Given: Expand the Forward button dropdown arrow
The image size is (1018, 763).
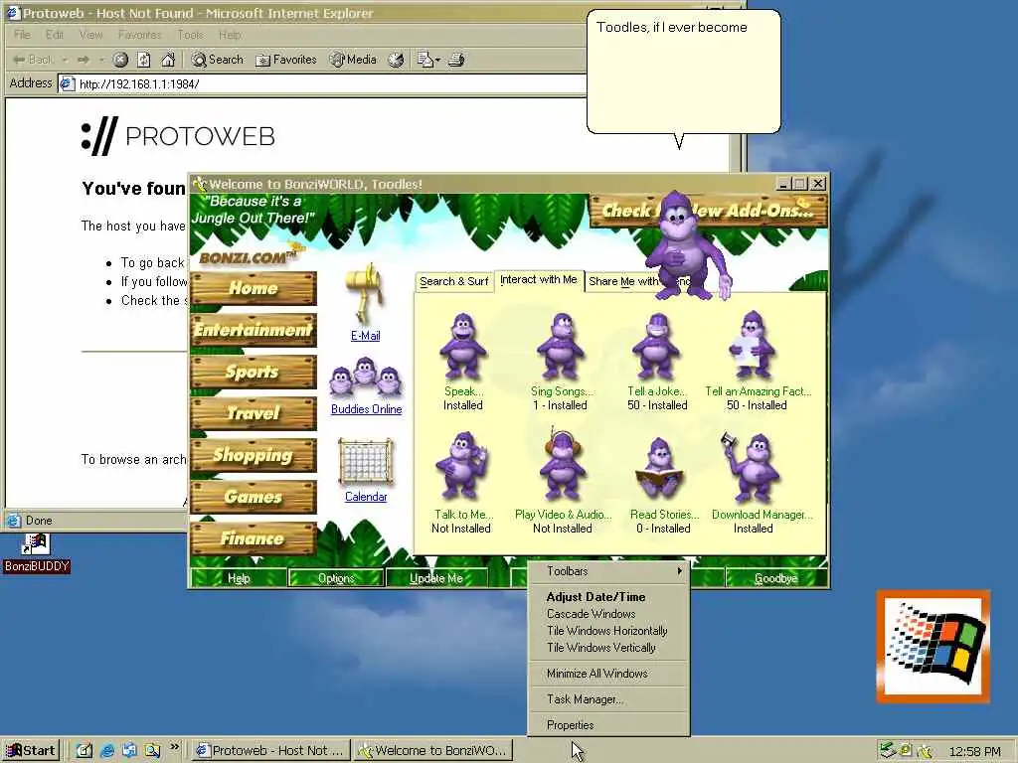Looking at the screenshot, I should [102, 60].
